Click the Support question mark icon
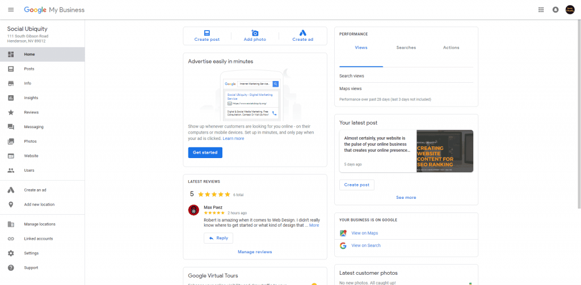Screen dimensions: 581x285 (x=11, y=267)
